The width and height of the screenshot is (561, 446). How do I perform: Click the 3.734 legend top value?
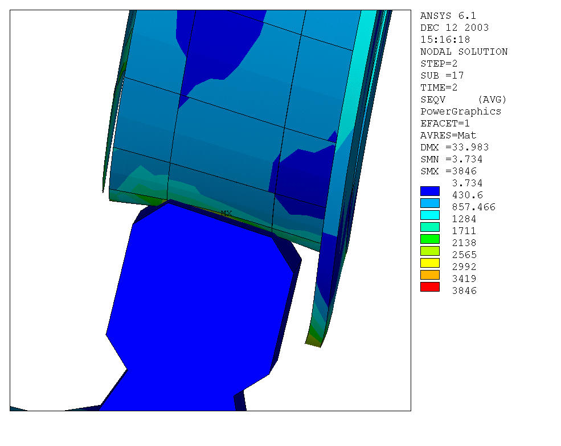[x=467, y=183]
